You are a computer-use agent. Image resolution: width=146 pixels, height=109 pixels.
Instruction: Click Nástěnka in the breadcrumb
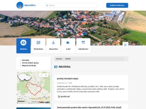point(68,59)
